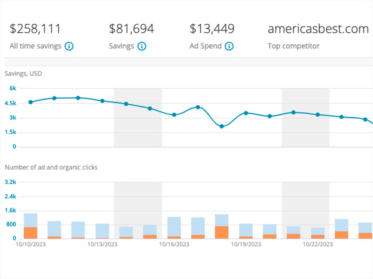
Task: Select the $81,694 savings figure
Action: click(131, 29)
